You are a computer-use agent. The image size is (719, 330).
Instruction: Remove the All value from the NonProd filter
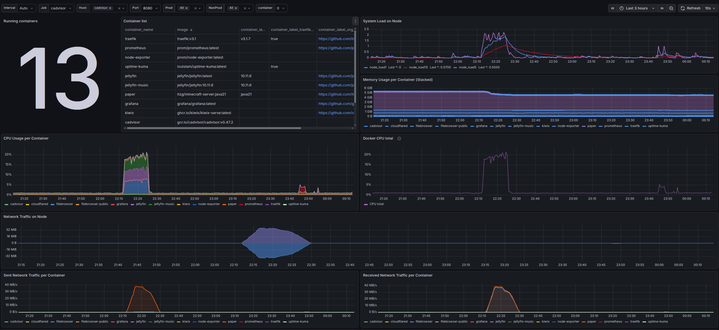pyautogui.click(x=236, y=8)
